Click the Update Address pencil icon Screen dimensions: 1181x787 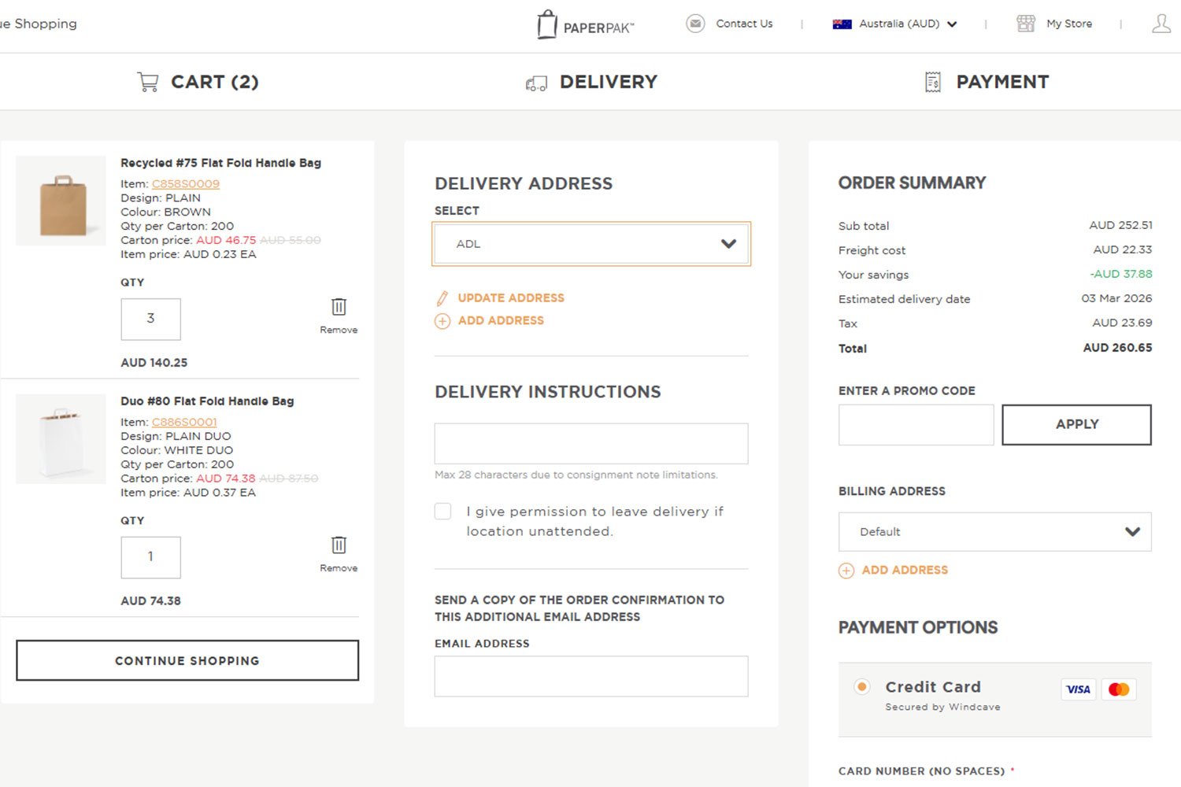(442, 298)
